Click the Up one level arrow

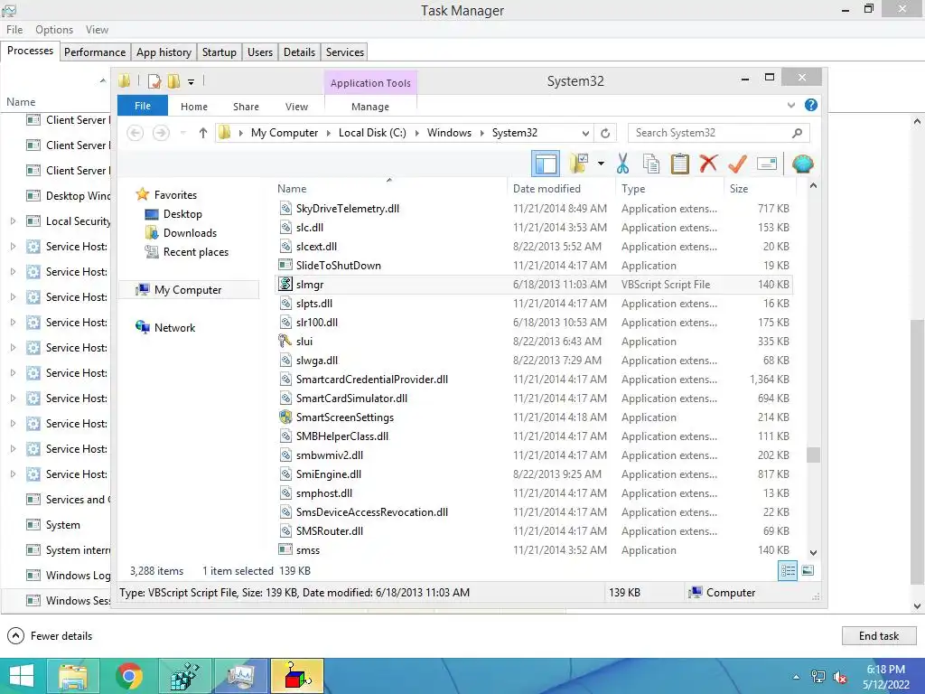coord(203,133)
